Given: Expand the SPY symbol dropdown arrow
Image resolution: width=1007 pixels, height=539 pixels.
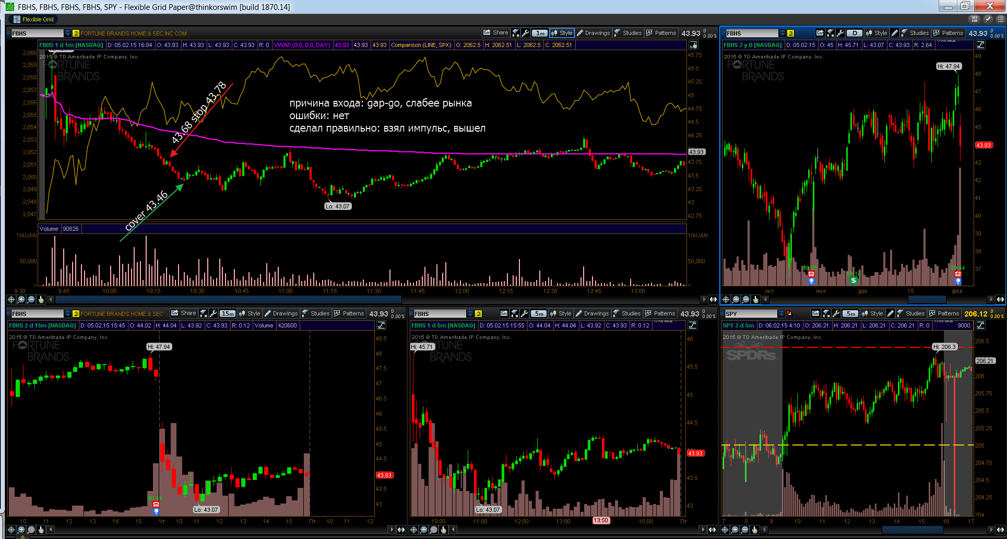Looking at the screenshot, I should point(781,314).
